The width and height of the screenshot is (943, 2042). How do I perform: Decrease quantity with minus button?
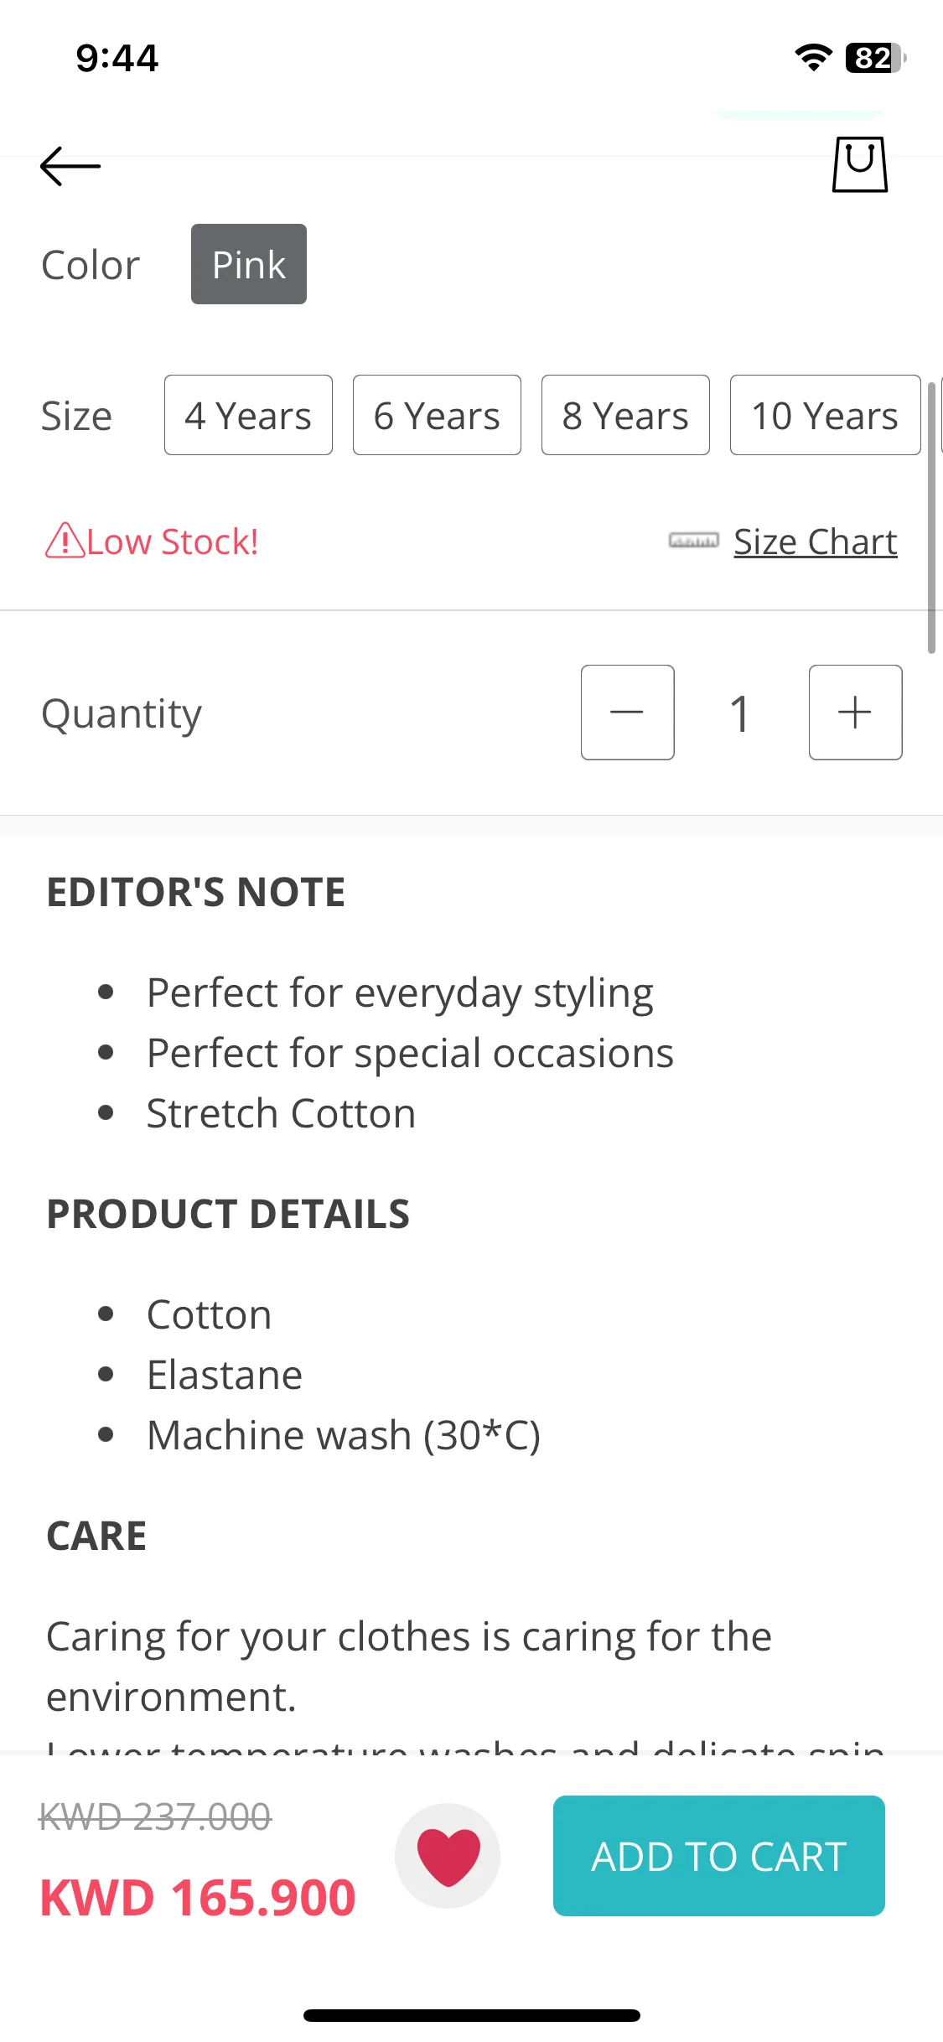click(628, 713)
